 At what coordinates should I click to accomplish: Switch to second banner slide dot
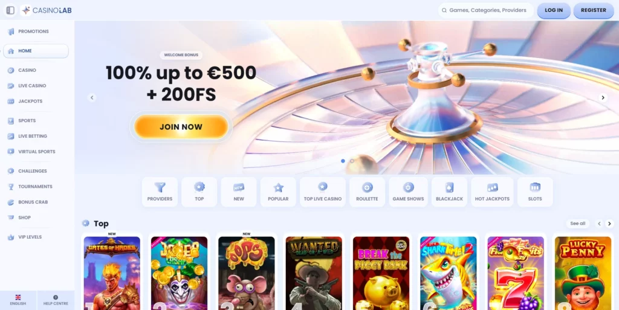click(352, 161)
